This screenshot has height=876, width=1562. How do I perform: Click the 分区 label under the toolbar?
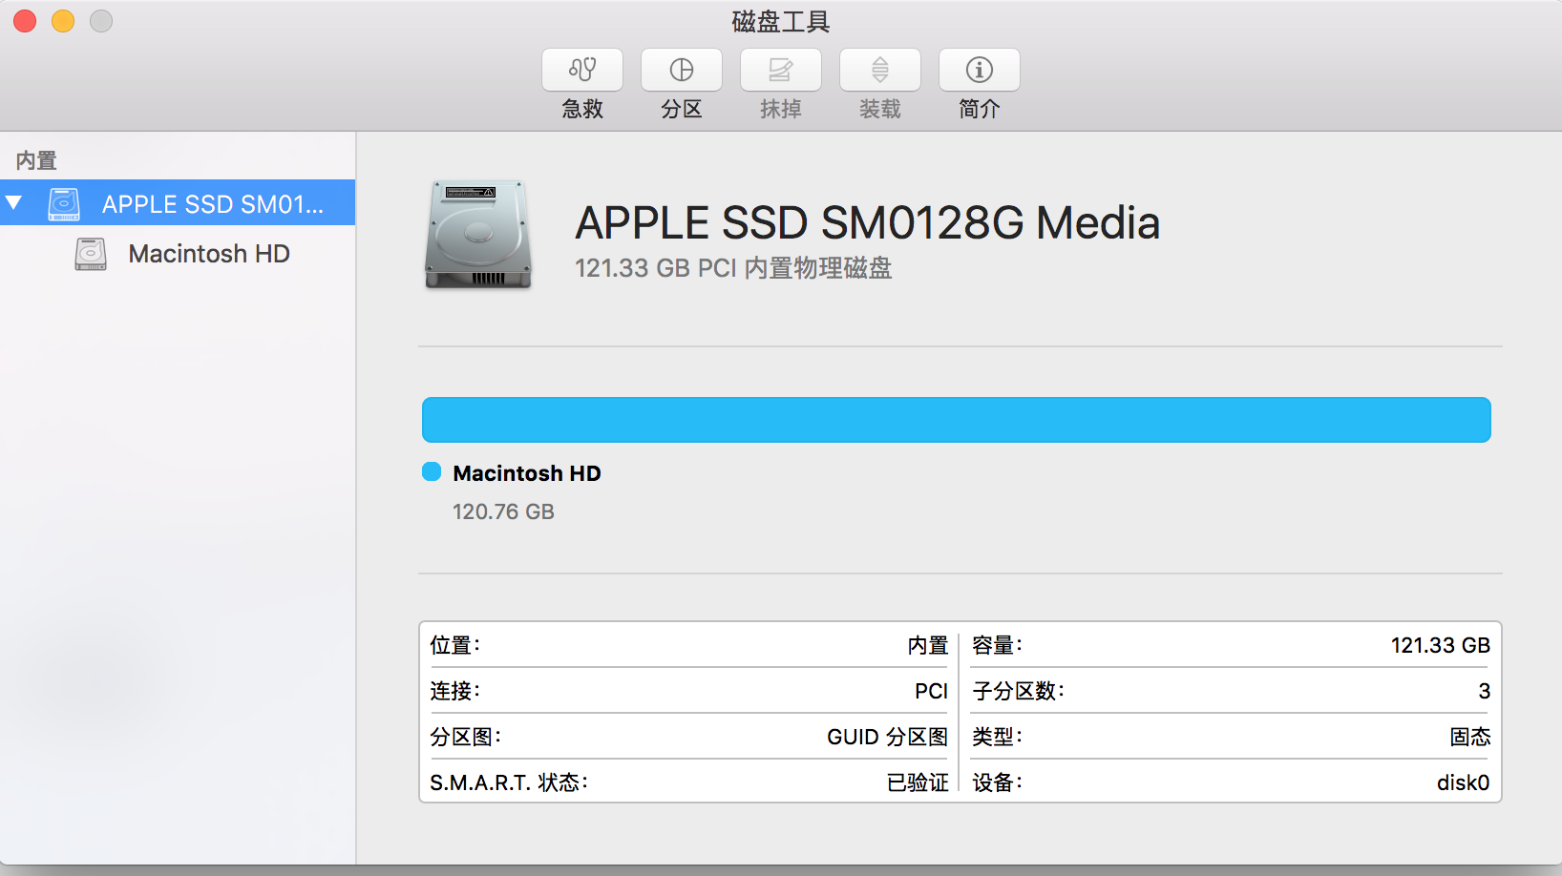click(682, 110)
